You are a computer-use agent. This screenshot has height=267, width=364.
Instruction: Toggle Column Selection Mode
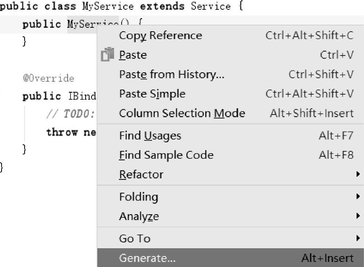click(x=182, y=113)
